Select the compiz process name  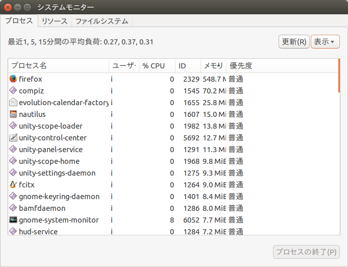[31, 91]
